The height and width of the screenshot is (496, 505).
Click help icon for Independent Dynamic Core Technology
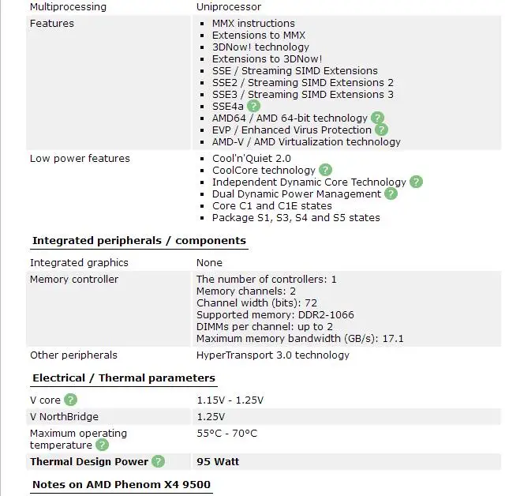[416, 182]
